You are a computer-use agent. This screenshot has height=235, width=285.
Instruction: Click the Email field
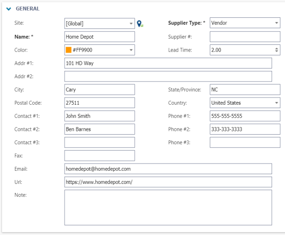(168, 169)
